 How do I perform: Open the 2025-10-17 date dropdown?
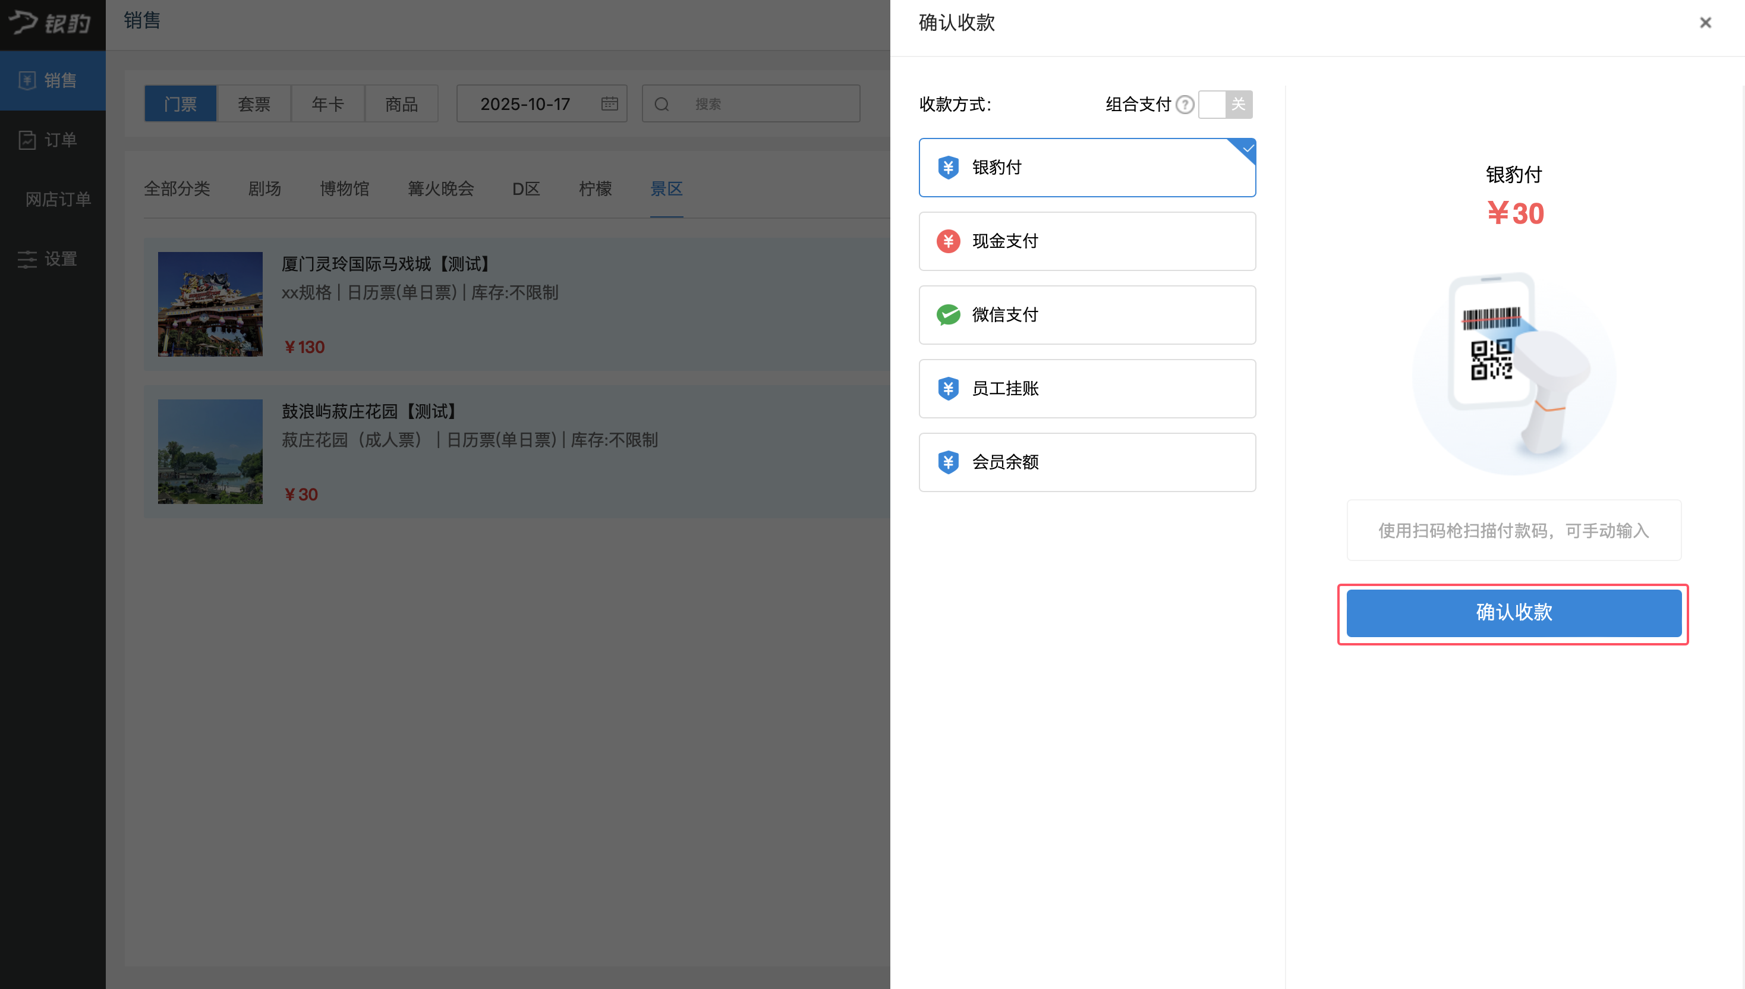pyautogui.click(x=525, y=104)
